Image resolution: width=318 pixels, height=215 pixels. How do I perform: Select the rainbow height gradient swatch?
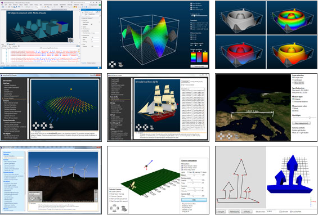tap(193, 57)
